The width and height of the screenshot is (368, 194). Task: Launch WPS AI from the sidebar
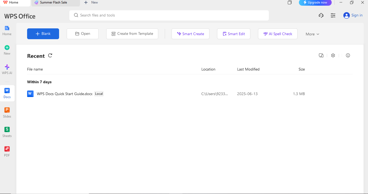pos(7,69)
